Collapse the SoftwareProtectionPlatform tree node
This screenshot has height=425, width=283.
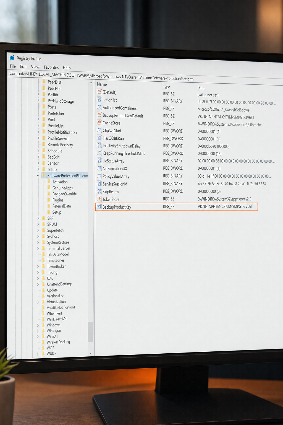(38, 175)
